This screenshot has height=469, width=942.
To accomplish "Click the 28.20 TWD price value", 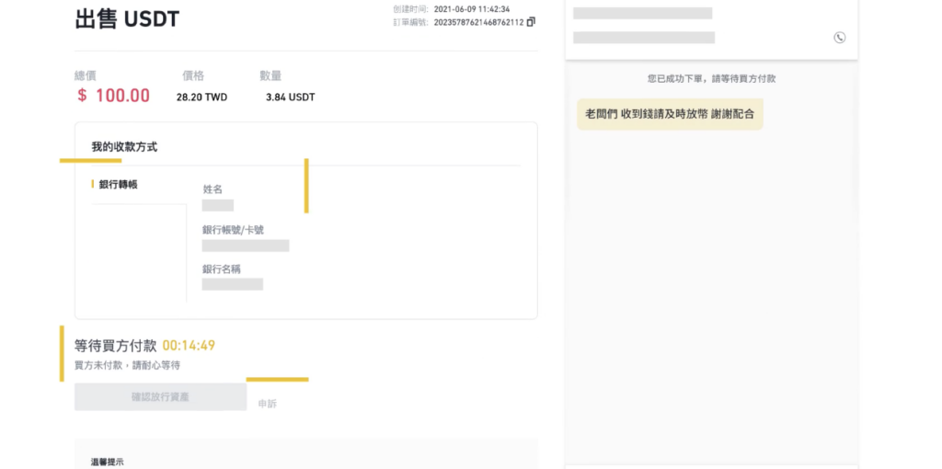I will [201, 97].
